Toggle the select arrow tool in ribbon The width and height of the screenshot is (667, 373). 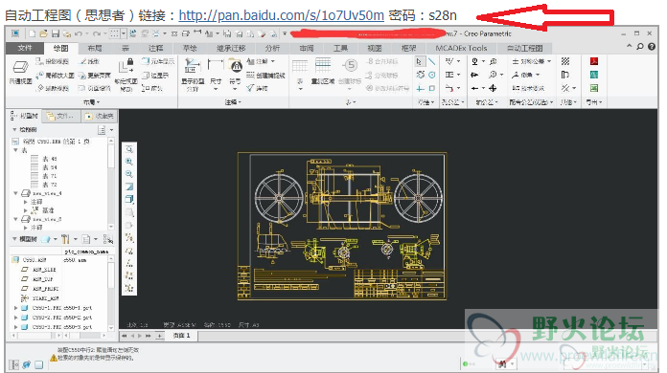[x=419, y=62]
